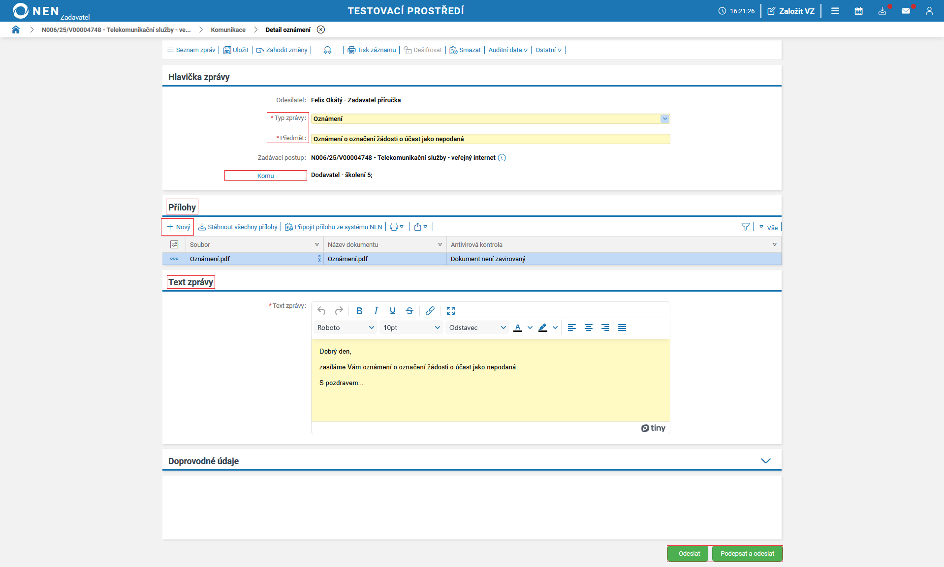
Task: Click the Předmět input field
Action: pyautogui.click(x=490, y=139)
